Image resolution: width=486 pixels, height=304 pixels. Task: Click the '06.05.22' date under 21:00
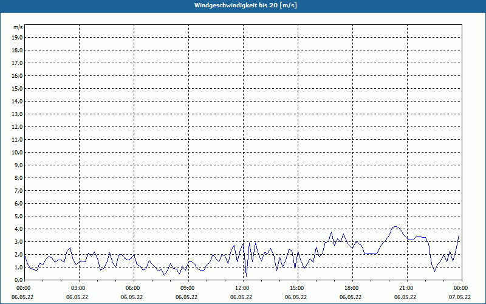tap(405, 297)
